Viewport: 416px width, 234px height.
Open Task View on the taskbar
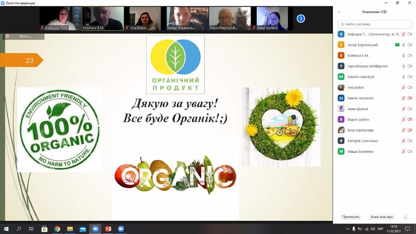click(x=31, y=229)
